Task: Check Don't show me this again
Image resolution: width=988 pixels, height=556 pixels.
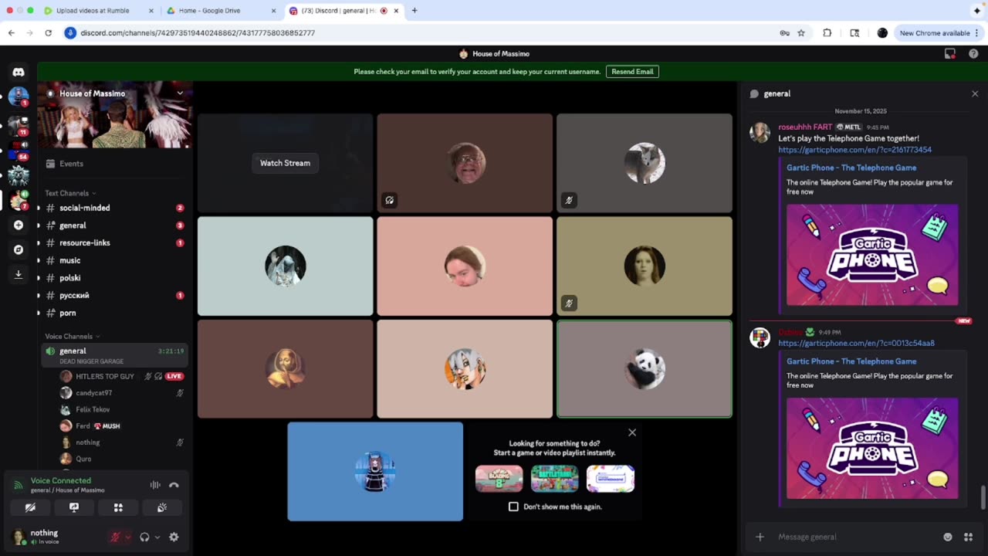Action: [513, 507]
